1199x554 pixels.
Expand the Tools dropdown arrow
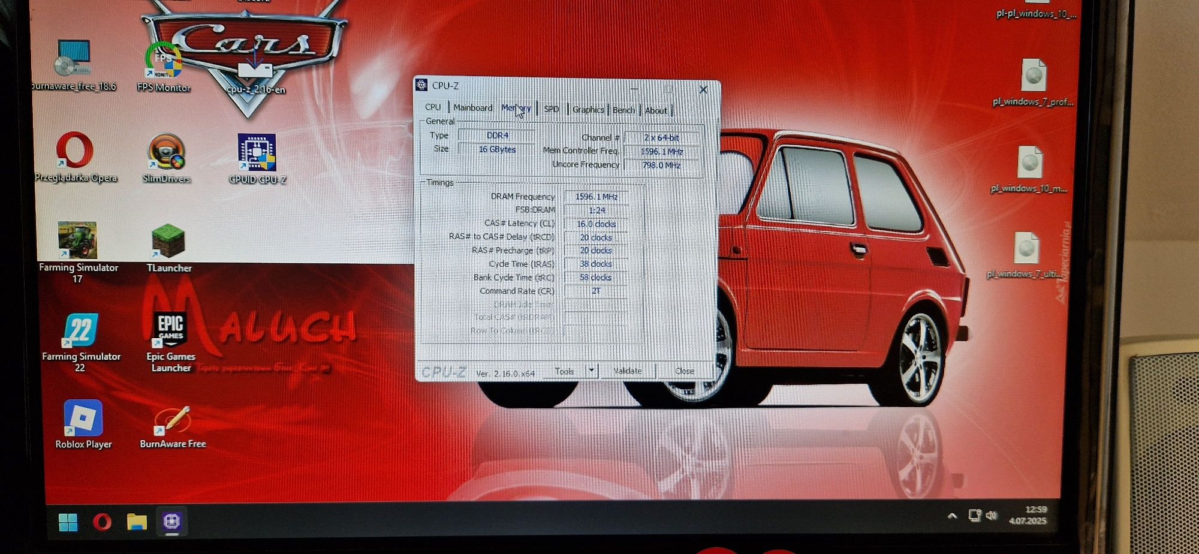(592, 371)
